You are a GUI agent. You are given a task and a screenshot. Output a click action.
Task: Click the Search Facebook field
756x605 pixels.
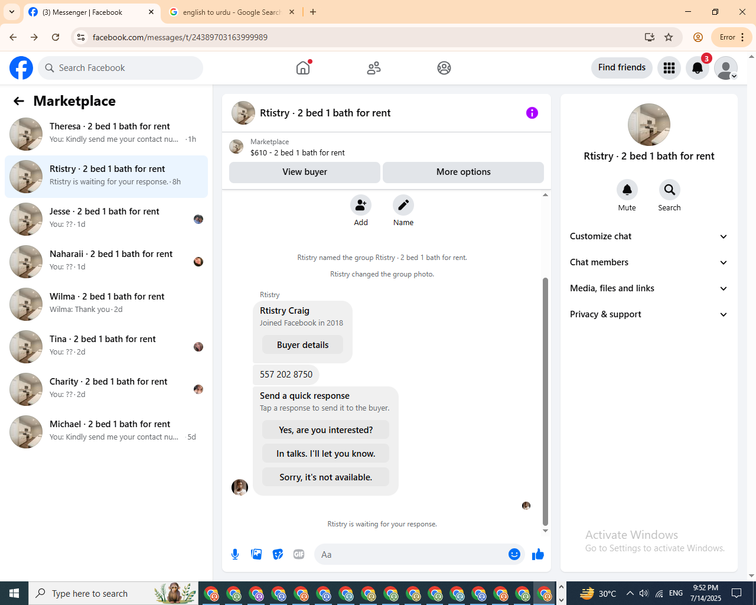point(120,68)
